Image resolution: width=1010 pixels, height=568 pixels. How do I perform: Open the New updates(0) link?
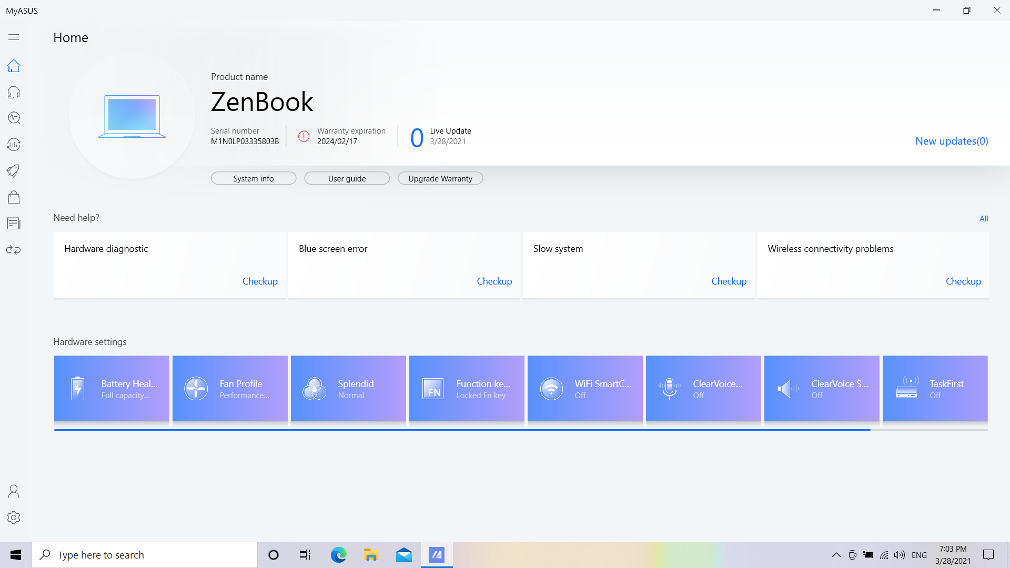[952, 141]
